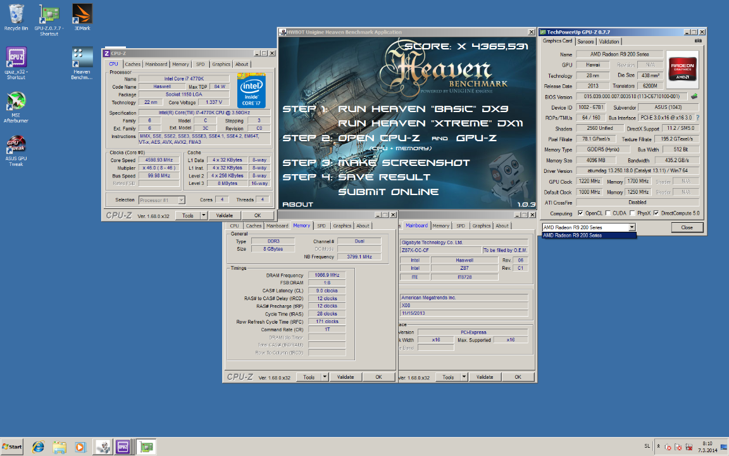Screen dimensions: 729x456
Task: Run Heaven "Basic" DX9 benchmark
Action: pyautogui.click(x=423, y=109)
